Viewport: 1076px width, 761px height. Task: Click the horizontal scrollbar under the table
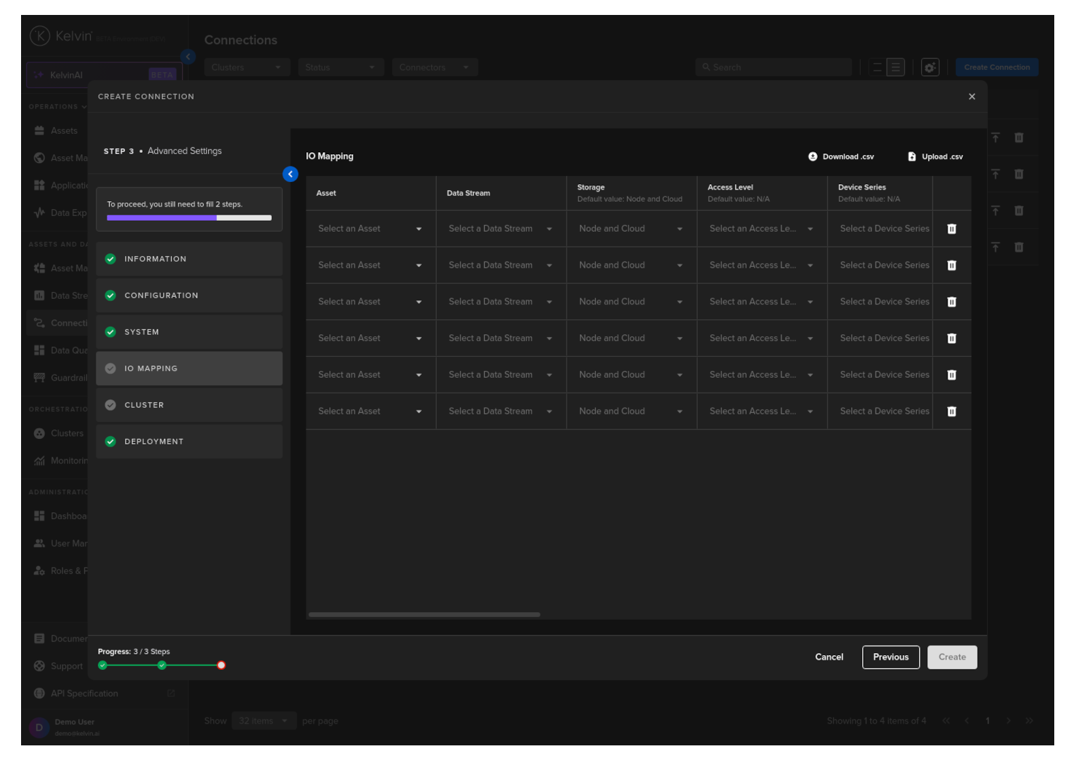pyautogui.click(x=424, y=615)
